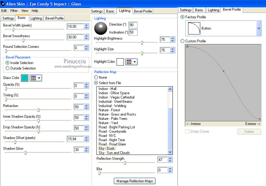Select the bottom-right node on profile curve
The height and width of the screenshot is (186, 266).
[x=260, y=119]
